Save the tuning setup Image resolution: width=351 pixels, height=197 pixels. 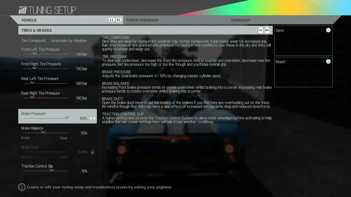tap(303, 40)
